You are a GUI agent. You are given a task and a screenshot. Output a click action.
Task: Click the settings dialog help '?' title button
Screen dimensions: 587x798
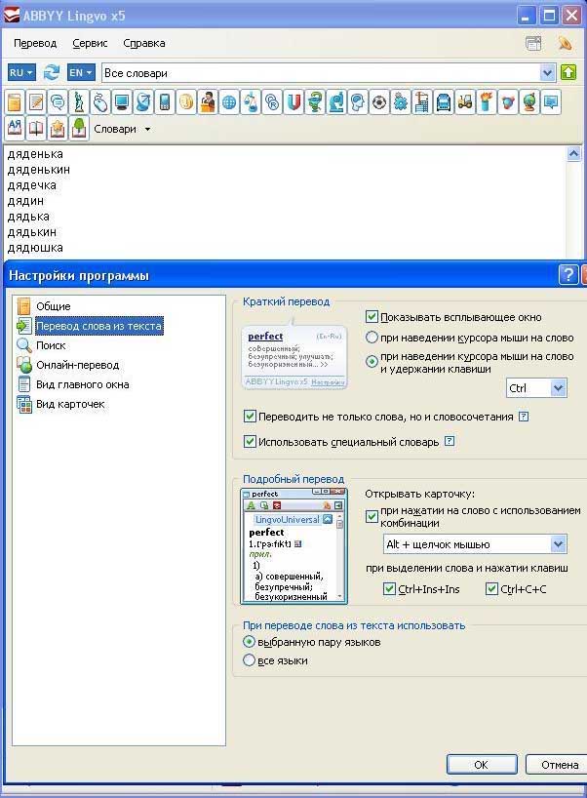click(x=568, y=275)
